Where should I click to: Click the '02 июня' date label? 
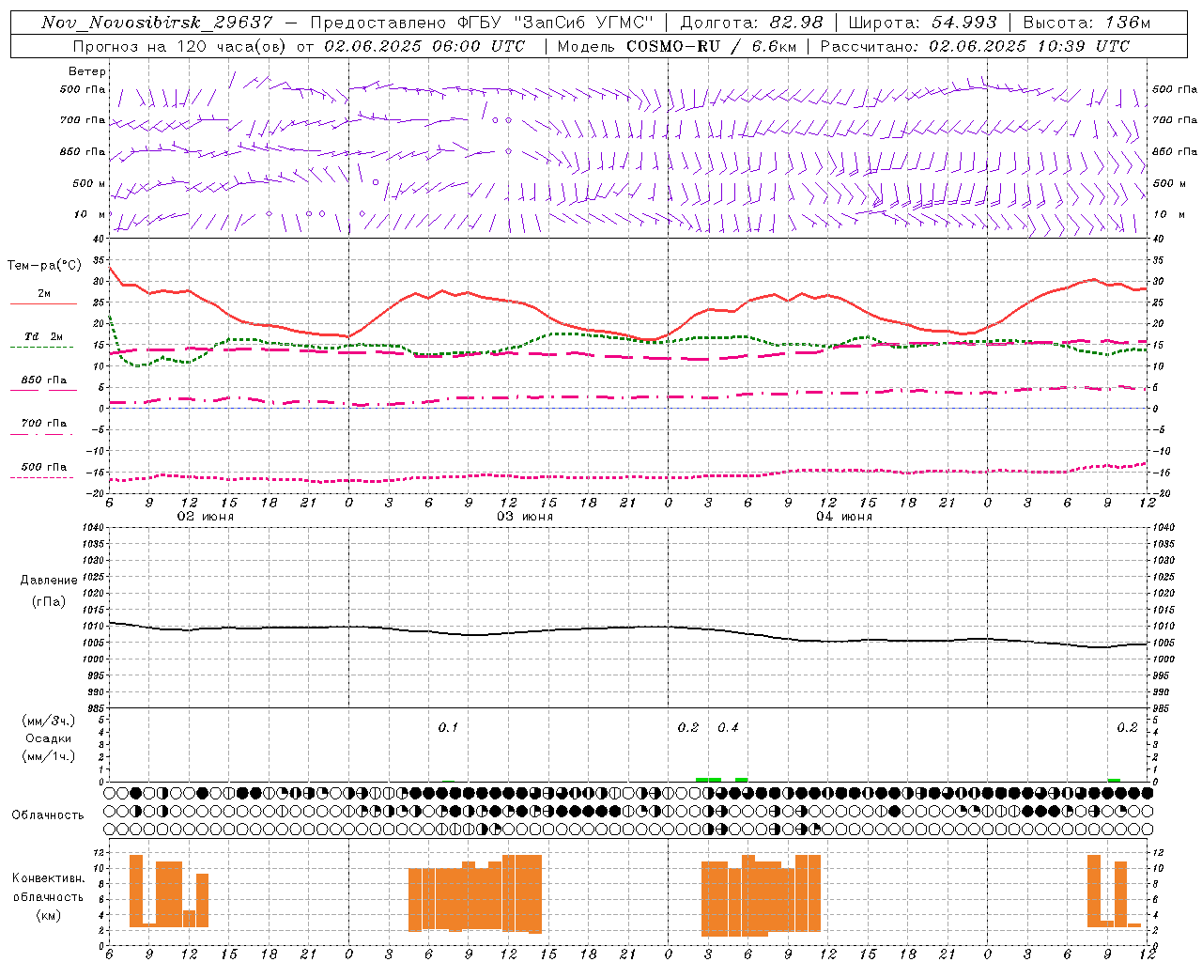206,517
